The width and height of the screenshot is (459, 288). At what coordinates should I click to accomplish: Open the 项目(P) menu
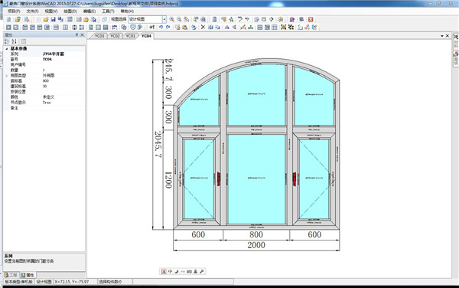(14, 11)
